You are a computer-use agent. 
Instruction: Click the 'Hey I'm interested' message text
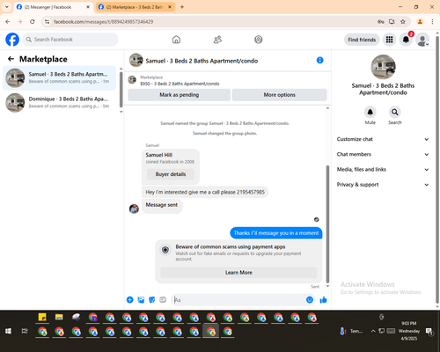[x=205, y=192]
